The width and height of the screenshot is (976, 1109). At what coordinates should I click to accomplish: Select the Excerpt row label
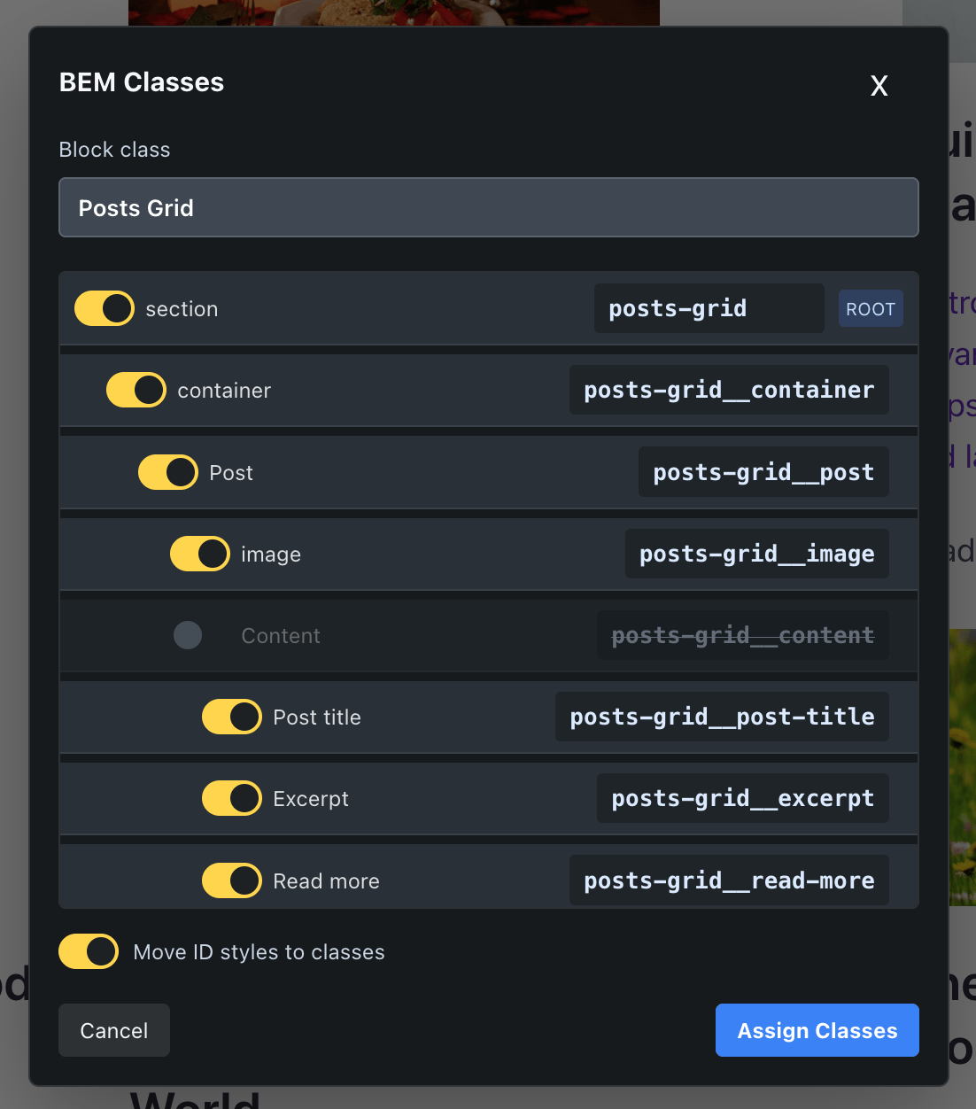pos(311,799)
